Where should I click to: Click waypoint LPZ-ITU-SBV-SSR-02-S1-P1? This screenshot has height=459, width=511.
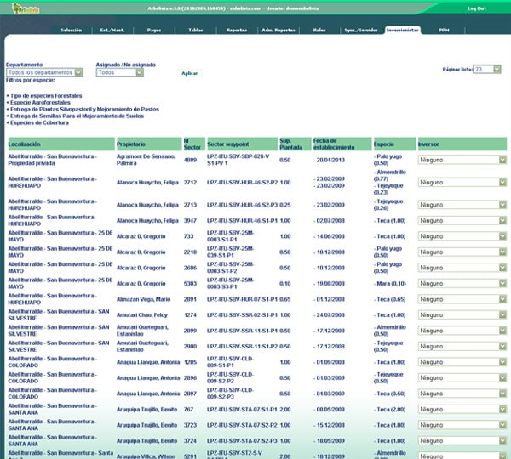(x=242, y=314)
